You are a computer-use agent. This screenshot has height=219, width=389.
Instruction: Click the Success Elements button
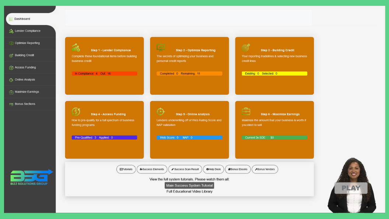pyautogui.click(x=152, y=169)
